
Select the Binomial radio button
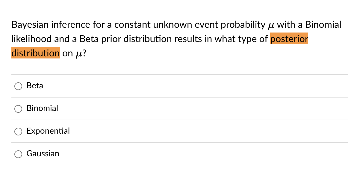point(18,109)
